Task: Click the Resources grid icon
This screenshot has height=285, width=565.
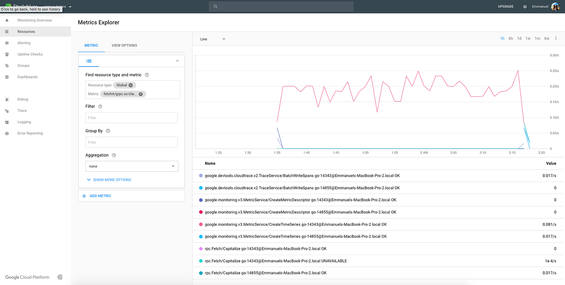Action: [7, 32]
